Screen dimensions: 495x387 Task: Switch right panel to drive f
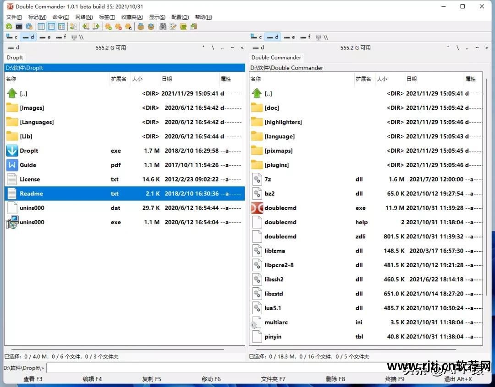(x=305, y=37)
